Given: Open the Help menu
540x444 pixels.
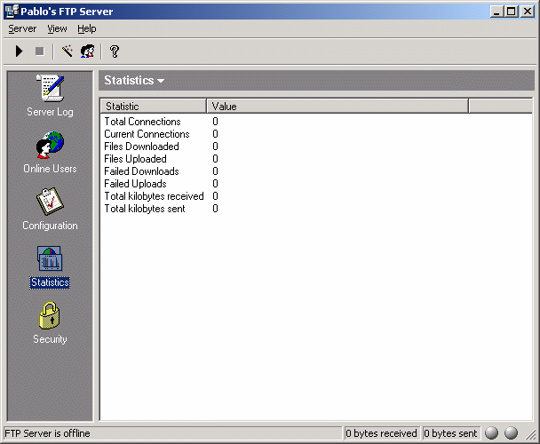Looking at the screenshot, I should [86, 28].
